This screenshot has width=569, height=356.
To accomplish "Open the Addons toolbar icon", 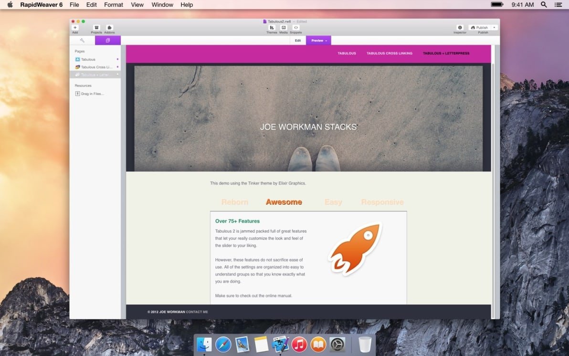I will pos(109,28).
